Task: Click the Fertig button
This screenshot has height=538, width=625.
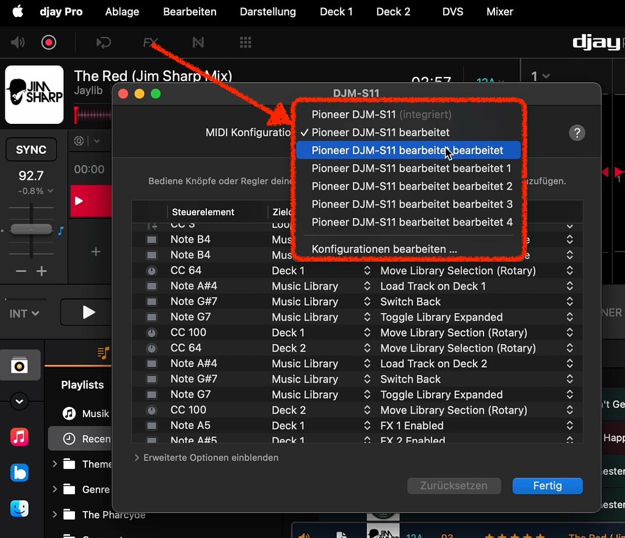Action: pos(547,486)
